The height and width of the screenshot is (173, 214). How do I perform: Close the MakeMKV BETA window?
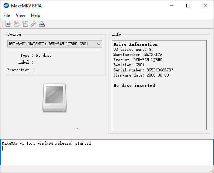205,6
